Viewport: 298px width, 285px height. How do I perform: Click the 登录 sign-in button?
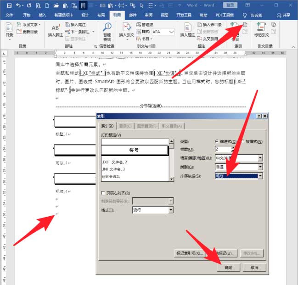pos(230,5)
